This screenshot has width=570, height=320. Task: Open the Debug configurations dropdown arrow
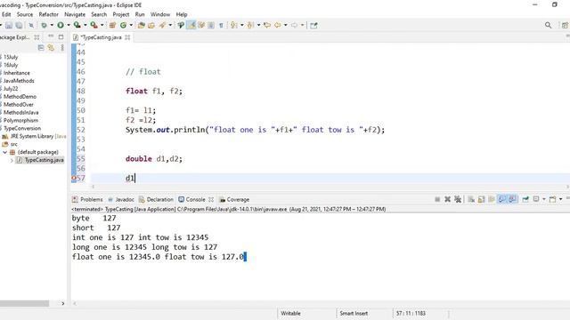(x=52, y=26)
